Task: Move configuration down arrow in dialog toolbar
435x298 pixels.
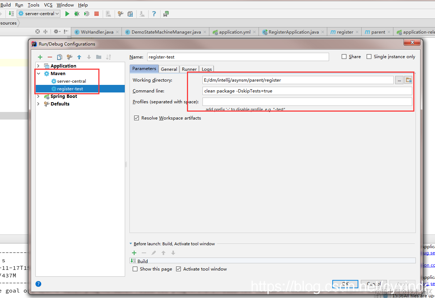Action: (x=89, y=57)
